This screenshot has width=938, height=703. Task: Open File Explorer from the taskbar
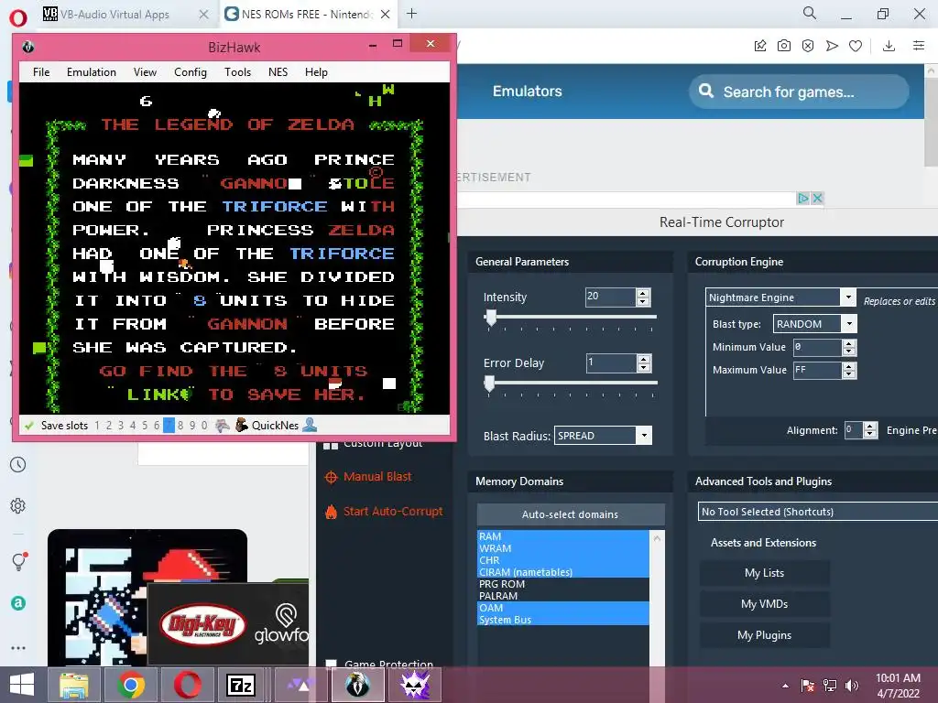point(74,685)
